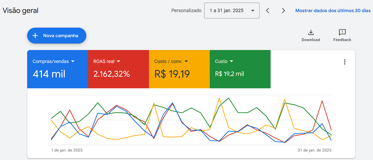
Task: Expand the Custo / conv. metric dropdown
Action: pyautogui.click(x=186, y=61)
